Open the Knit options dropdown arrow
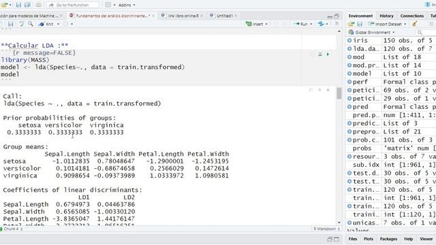The image size is (436, 245). [58, 24]
